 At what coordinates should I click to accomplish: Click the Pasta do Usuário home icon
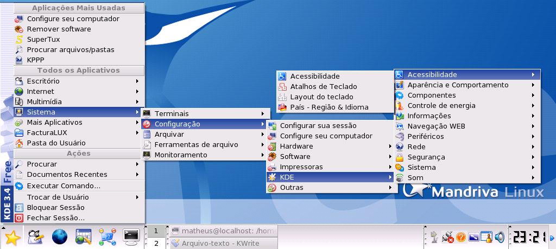pos(19,143)
